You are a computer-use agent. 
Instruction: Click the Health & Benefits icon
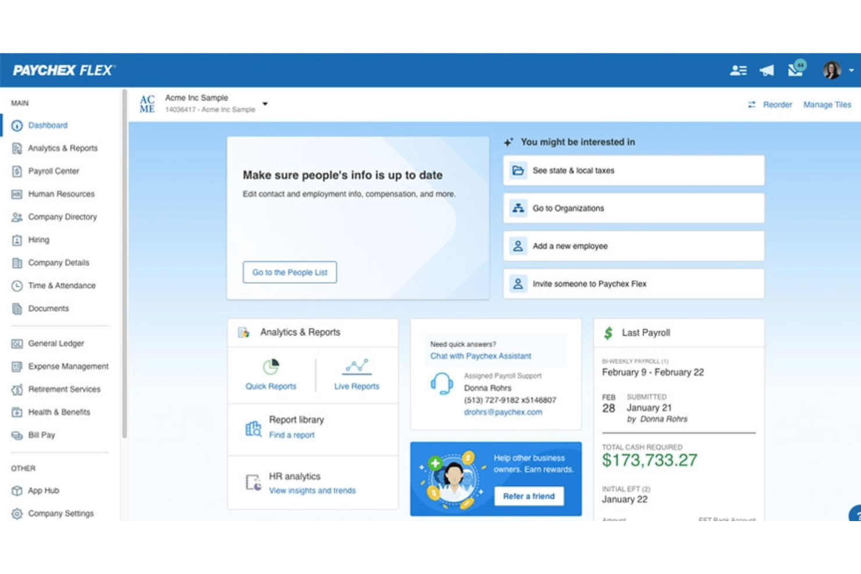click(x=17, y=412)
